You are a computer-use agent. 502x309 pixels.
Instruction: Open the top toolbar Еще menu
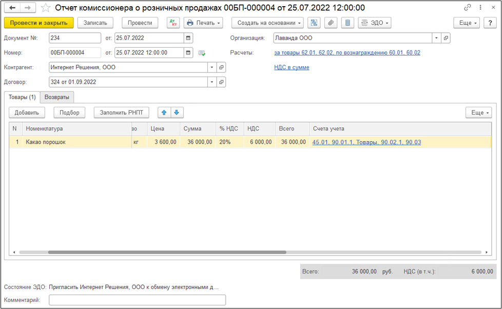pyautogui.click(x=467, y=23)
